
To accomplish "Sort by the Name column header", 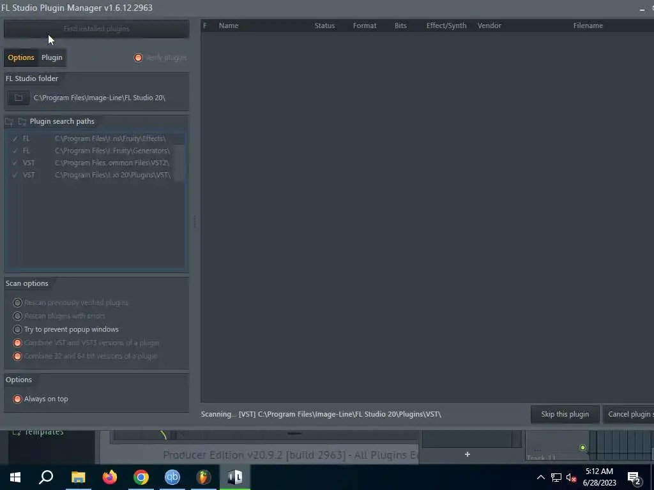I will tap(229, 26).
